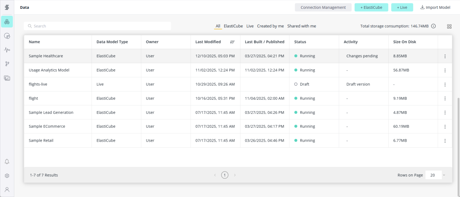
Task: Open the Analytics dashboards sidebar icon
Action: click(7, 36)
